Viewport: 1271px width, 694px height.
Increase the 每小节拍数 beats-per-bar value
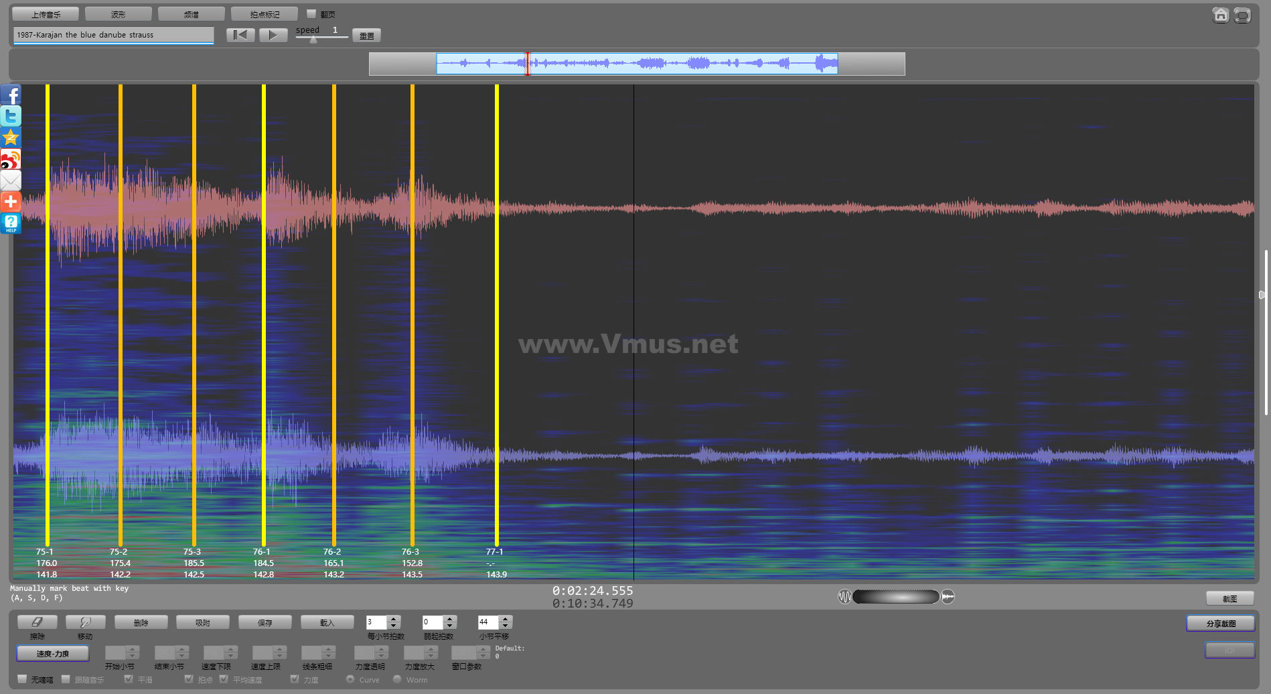(394, 619)
